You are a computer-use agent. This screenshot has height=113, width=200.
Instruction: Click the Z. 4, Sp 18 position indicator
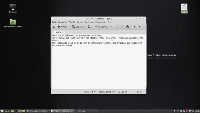tap(123, 92)
